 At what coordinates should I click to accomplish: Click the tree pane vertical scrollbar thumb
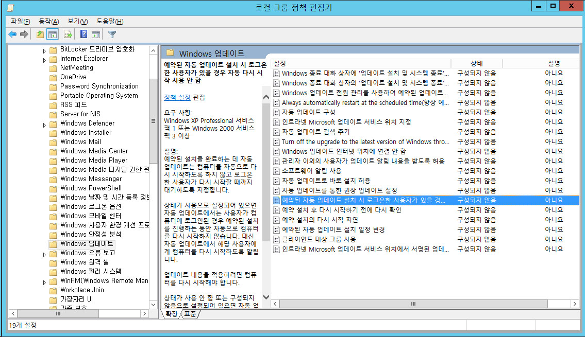click(x=154, y=121)
